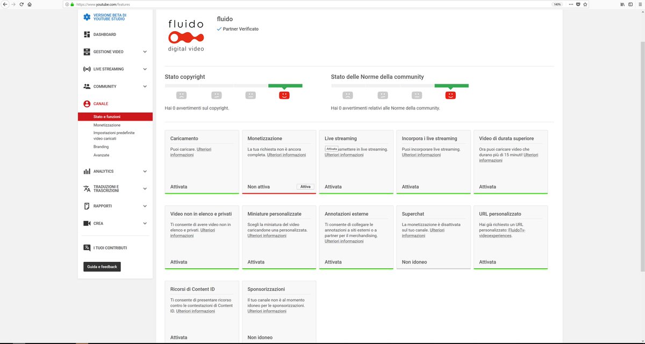
Task: Expand the Analytics section chevron
Action: point(145,171)
